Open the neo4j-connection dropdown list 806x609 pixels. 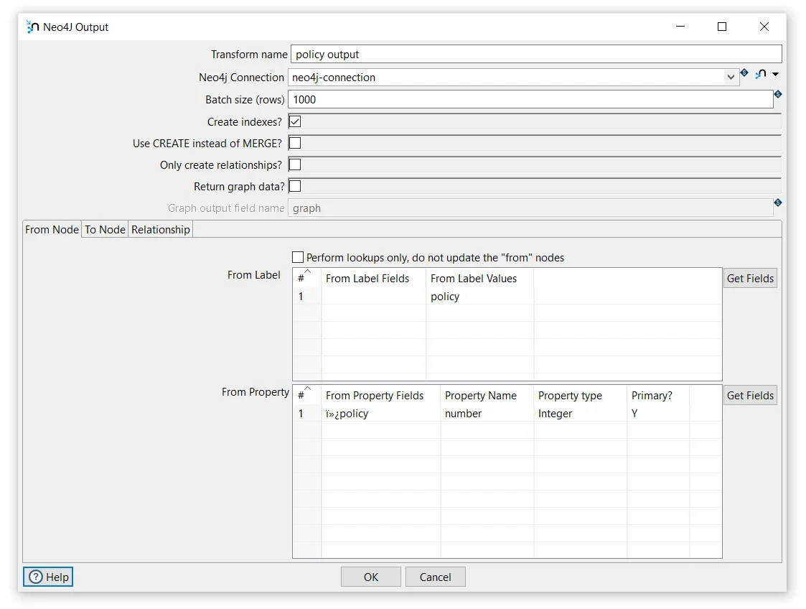click(x=731, y=75)
